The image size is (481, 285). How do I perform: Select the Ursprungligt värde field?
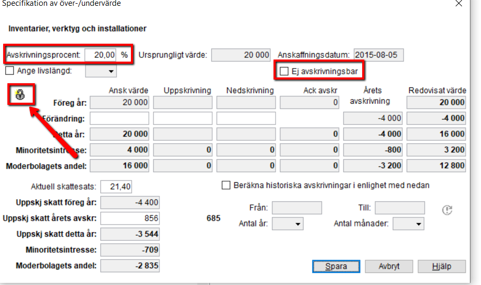(x=241, y=55)
